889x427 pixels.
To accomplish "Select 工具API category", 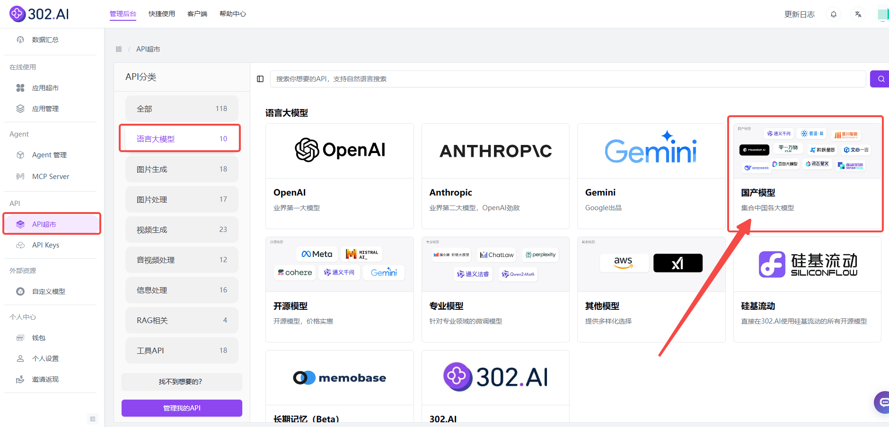I will click(x=182, y=350).
